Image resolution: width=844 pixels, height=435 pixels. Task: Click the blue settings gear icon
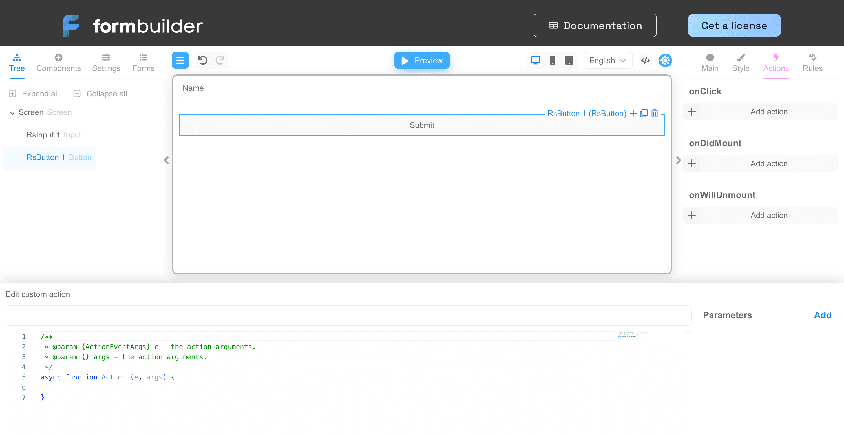(x=665, y=60)
